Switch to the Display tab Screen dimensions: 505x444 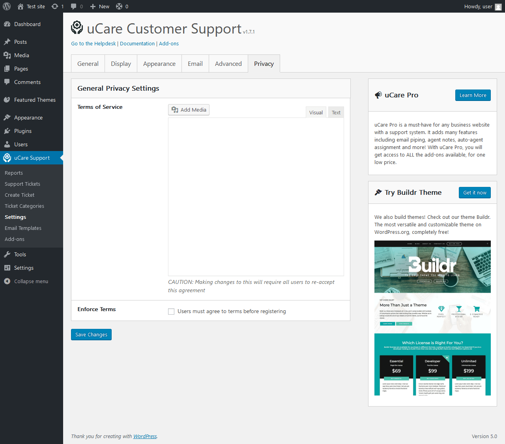pyautogui.click(x=121, y=63)
